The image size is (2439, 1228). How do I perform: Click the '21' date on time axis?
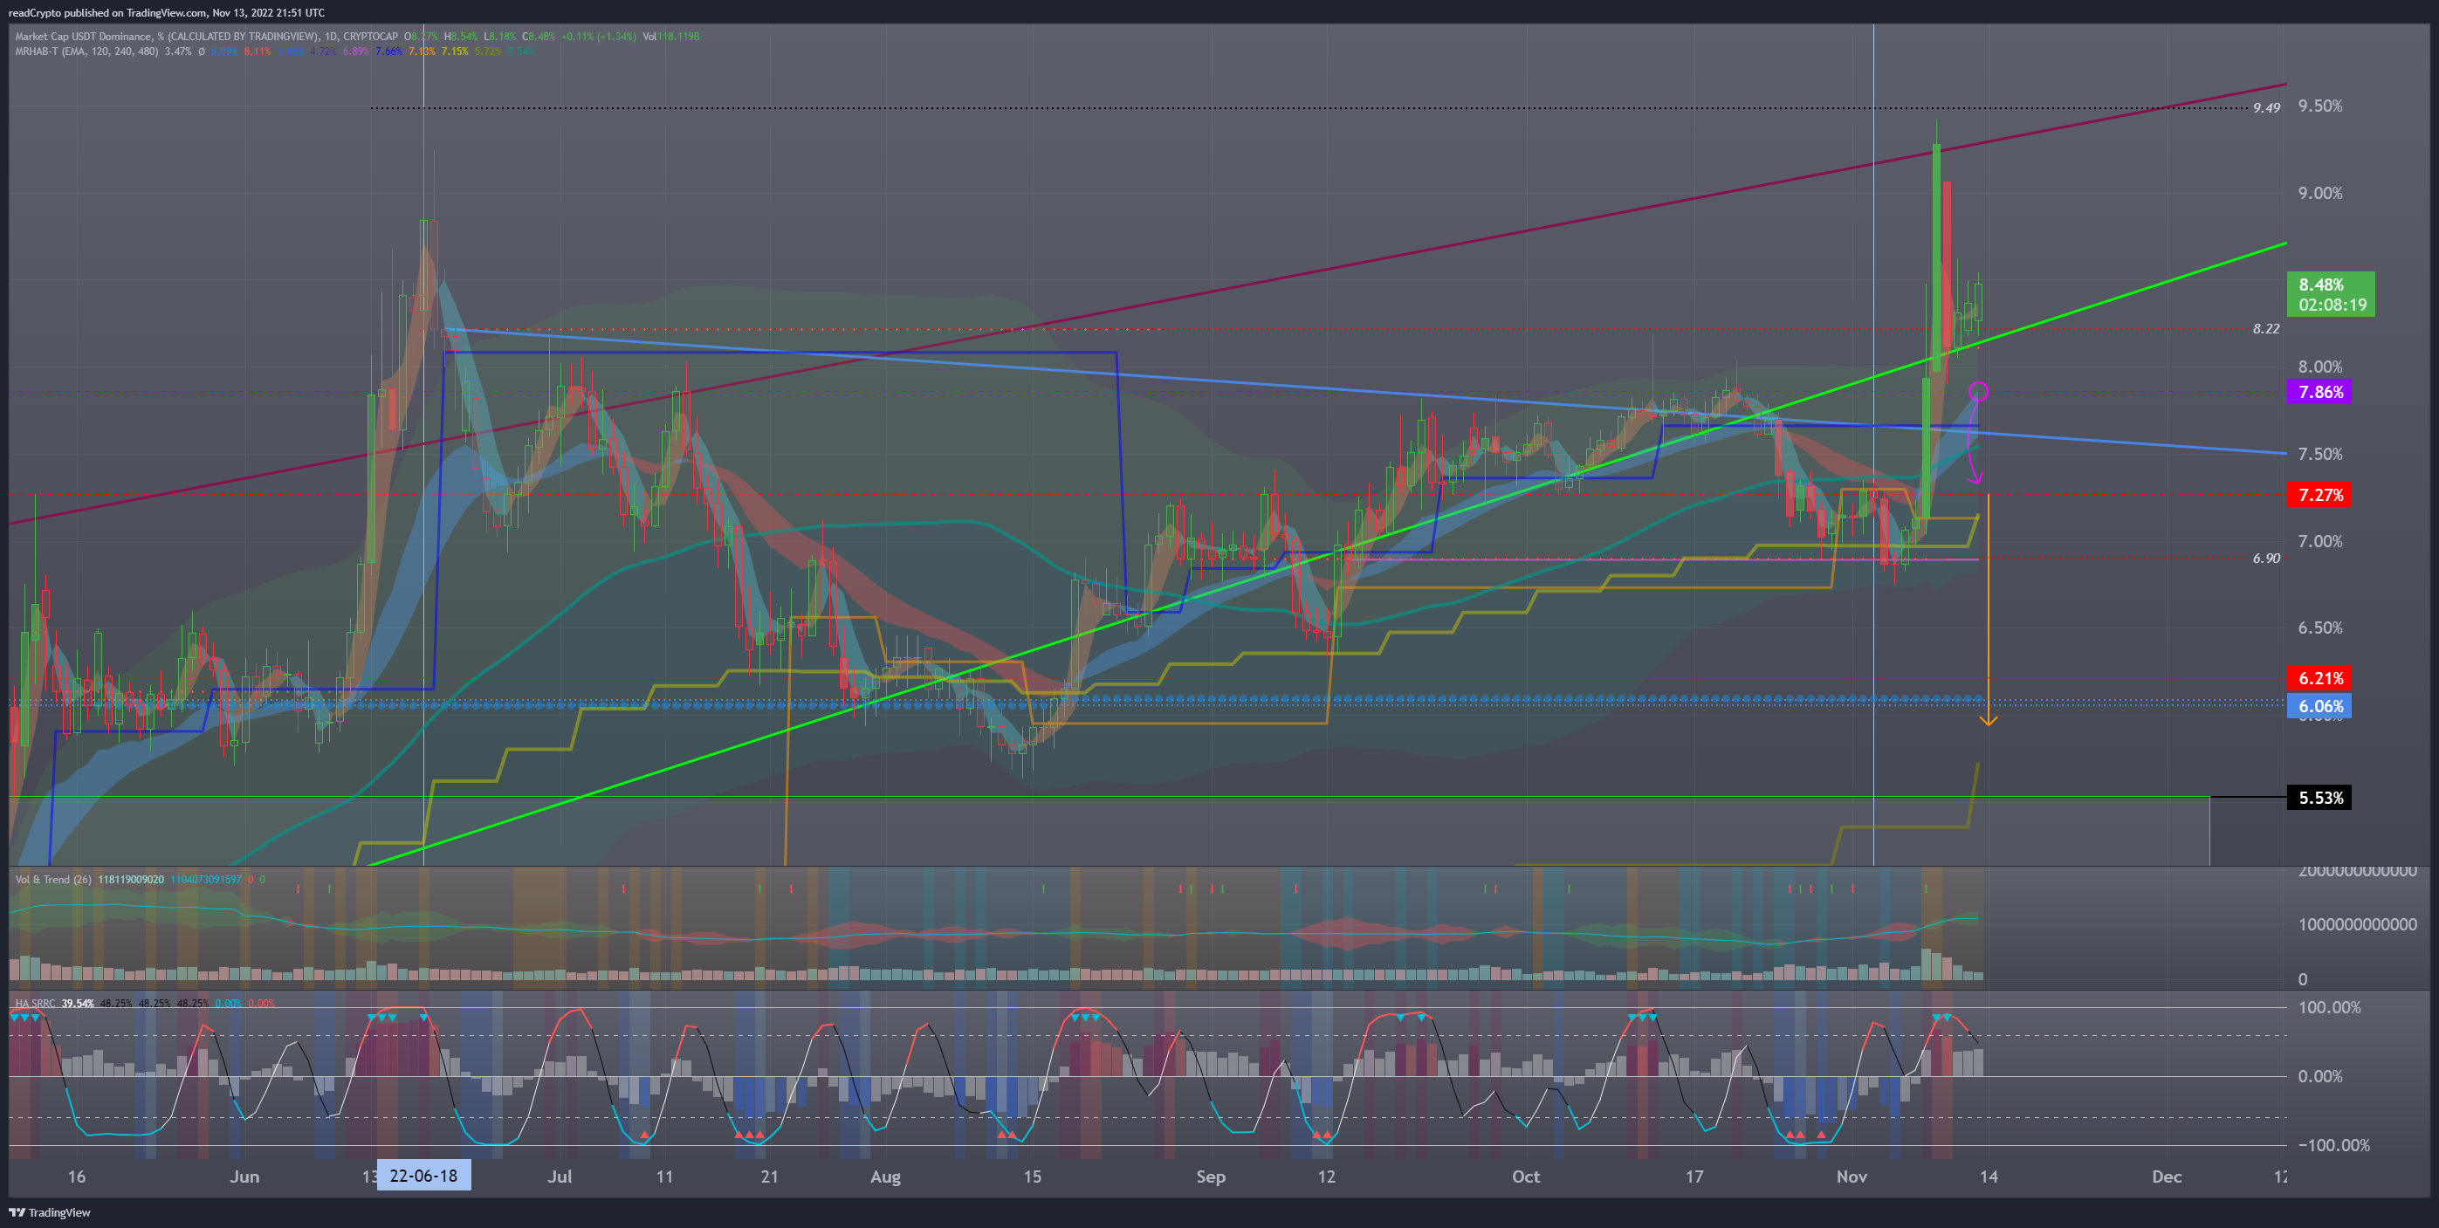[770, 1177]
